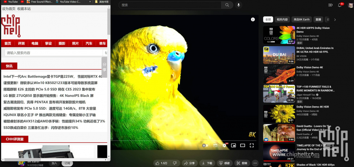Enter fullscreen via player icon

tap(252, 145)
